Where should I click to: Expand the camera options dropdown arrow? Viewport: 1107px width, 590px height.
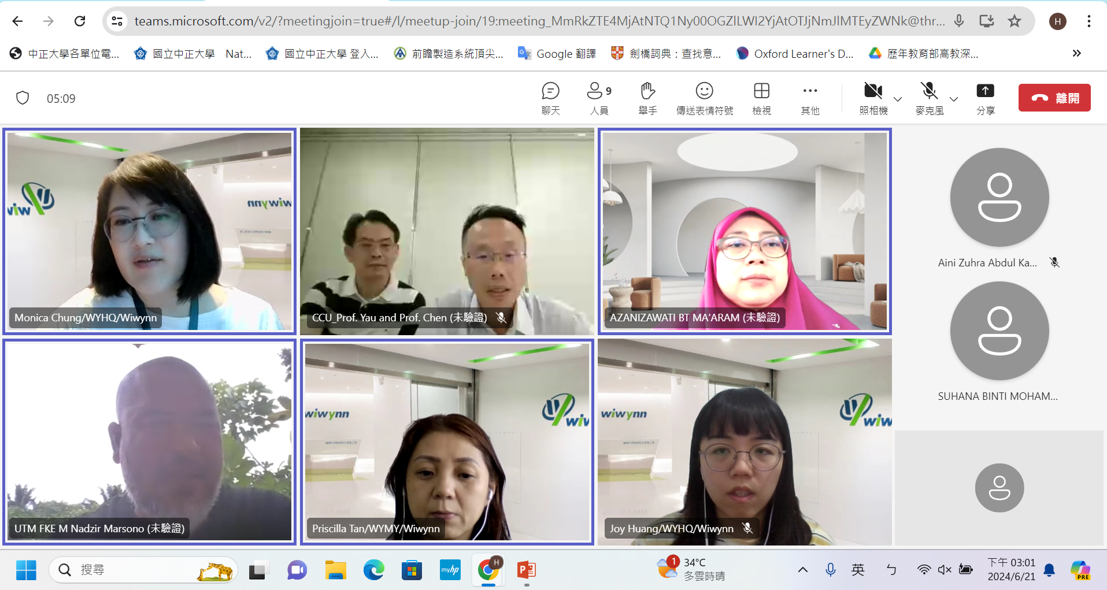[x=898, y=99]
